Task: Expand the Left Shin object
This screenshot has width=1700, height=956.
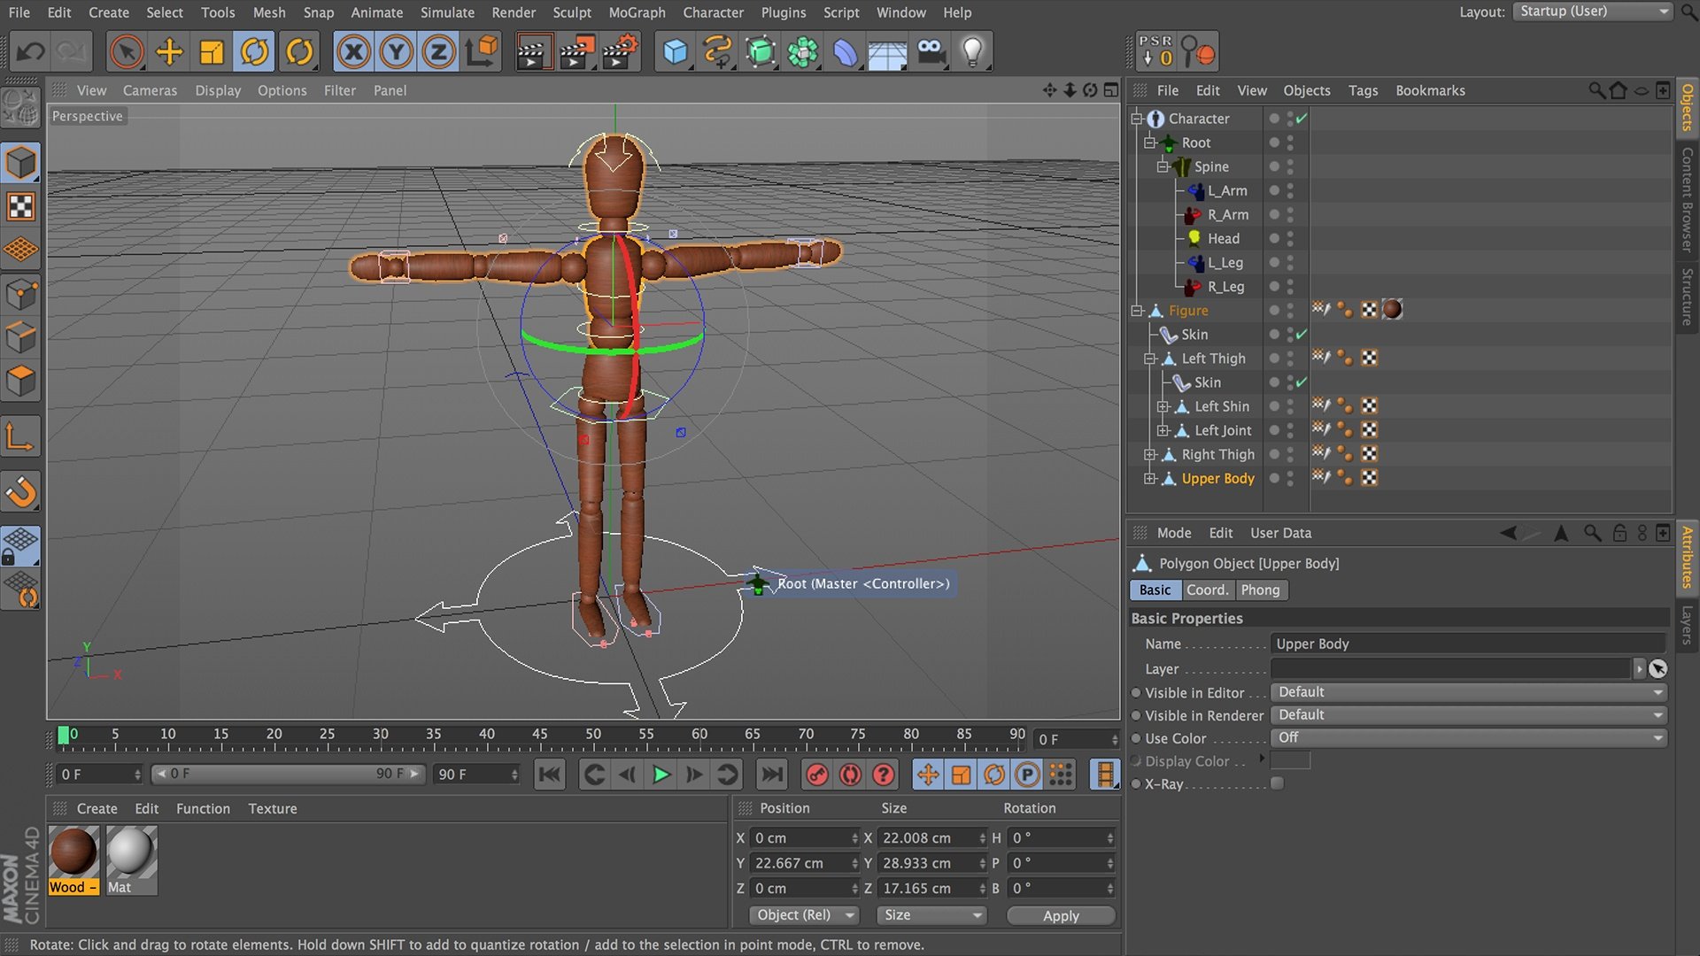Action: (x=1163, y=406)
